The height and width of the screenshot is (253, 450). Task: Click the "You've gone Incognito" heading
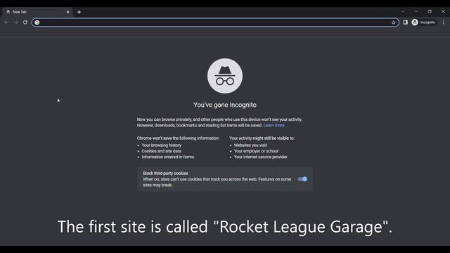coord(225,105)
